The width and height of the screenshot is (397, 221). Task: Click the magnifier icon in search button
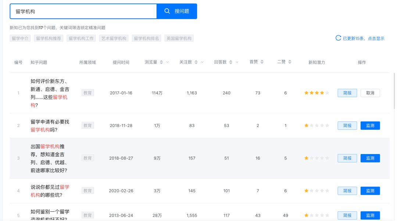click(x=167, y=11)
